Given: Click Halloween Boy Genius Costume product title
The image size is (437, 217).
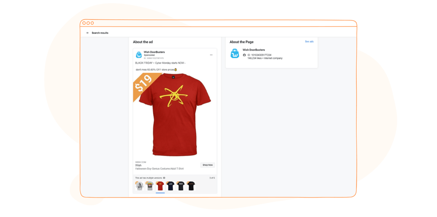Looking at the screenshot, I should pyautogui.click(x=160, y=169).
